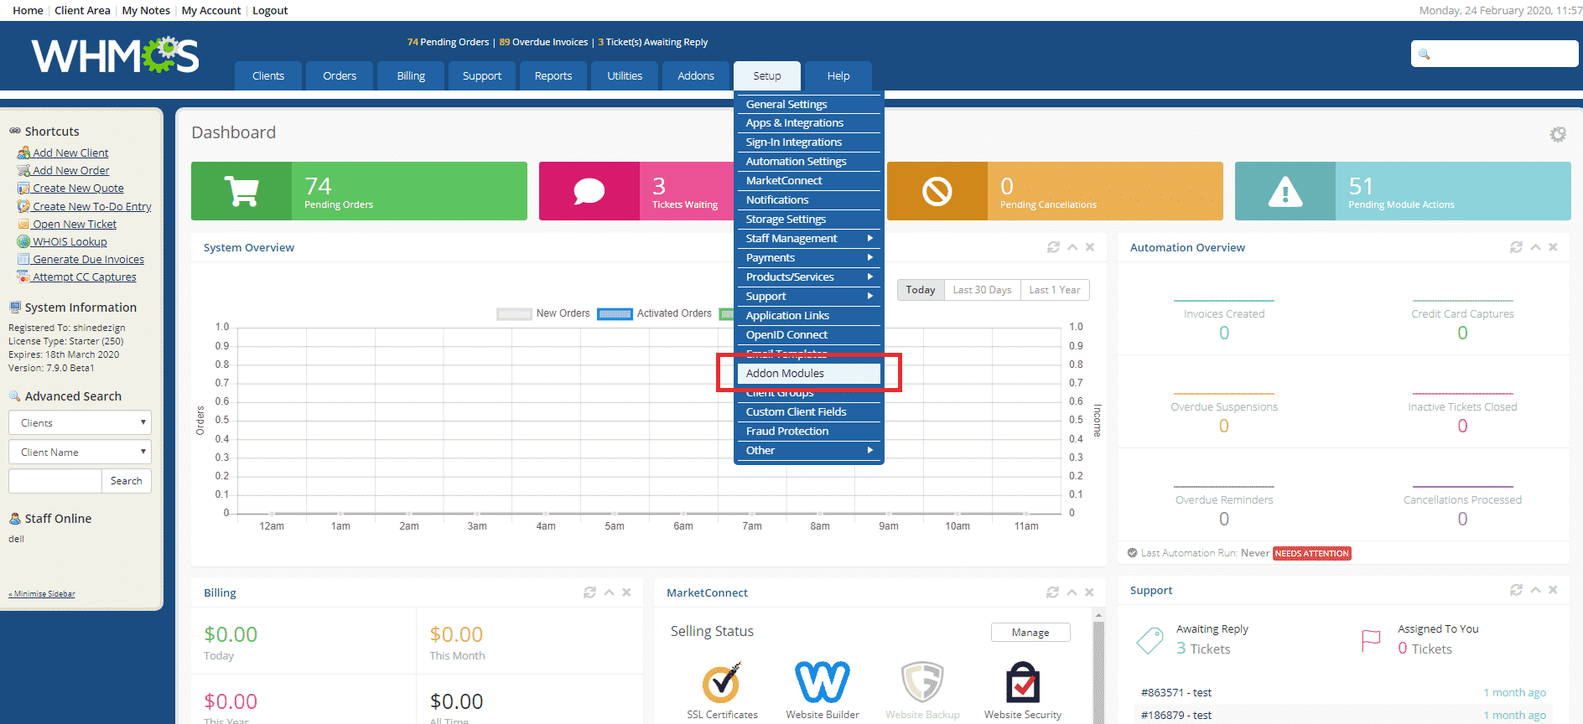Toggle Activated Orders legend swatch

pyautogui.click(x=615, y=314)
